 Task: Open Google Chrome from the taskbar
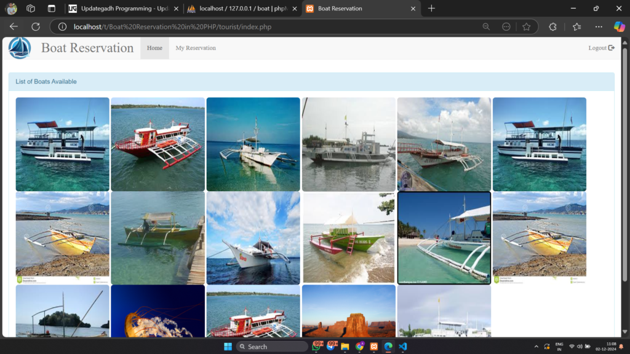359,347
